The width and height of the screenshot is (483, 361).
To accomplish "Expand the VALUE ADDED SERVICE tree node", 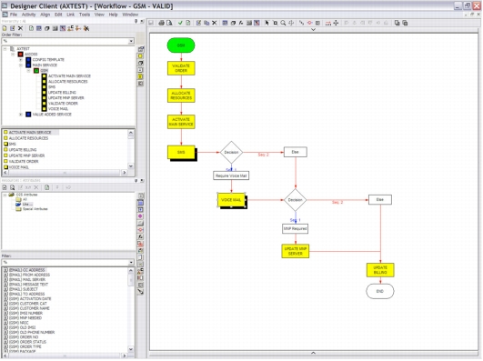I will [x=21, y=115].
